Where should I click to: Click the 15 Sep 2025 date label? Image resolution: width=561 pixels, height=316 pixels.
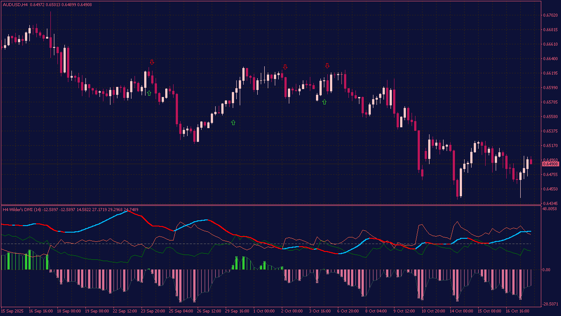point(13,311)
